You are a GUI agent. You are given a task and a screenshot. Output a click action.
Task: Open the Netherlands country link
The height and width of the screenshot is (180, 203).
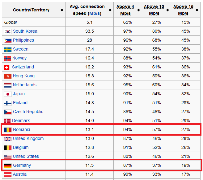(25, 85)
